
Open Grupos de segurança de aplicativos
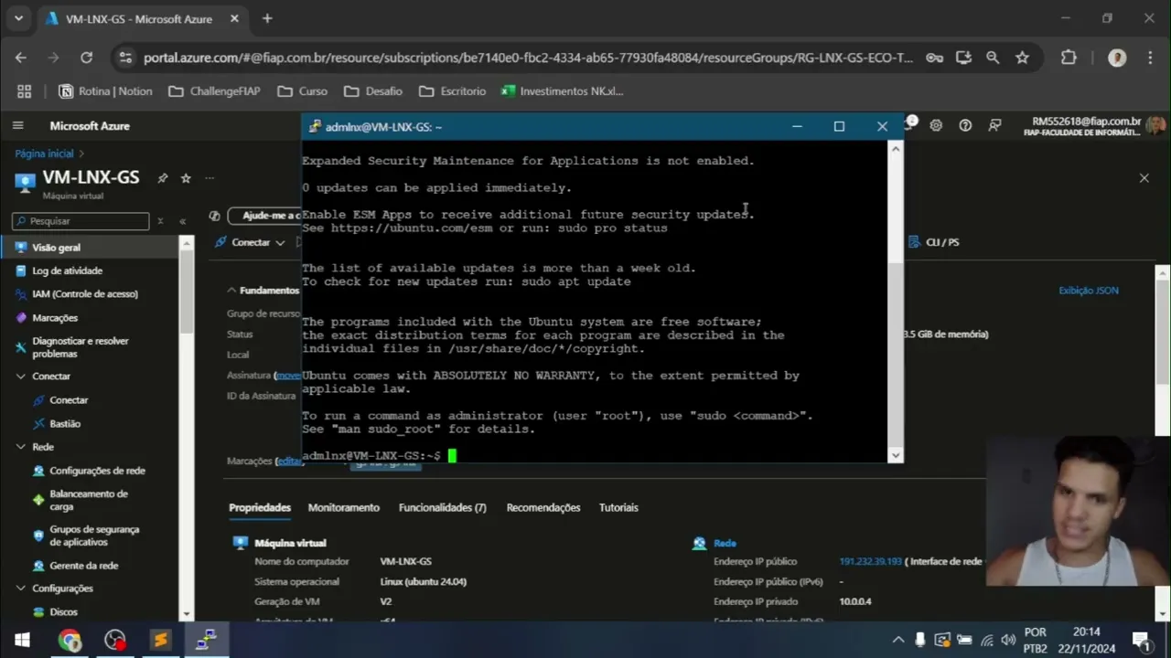tap(94, 536)
